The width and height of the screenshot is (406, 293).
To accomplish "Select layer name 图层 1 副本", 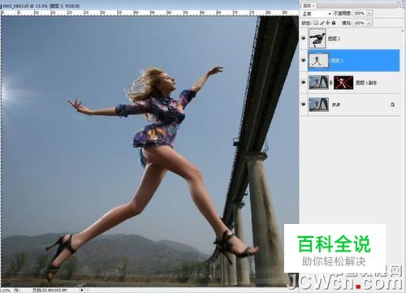I will 366,83.
